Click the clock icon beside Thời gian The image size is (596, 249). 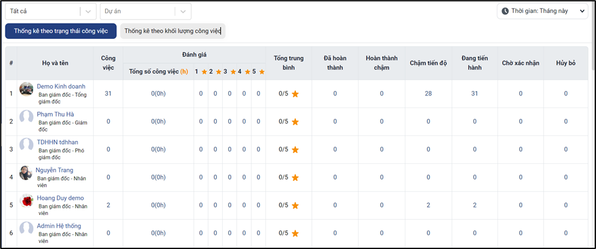click(505, 11)
